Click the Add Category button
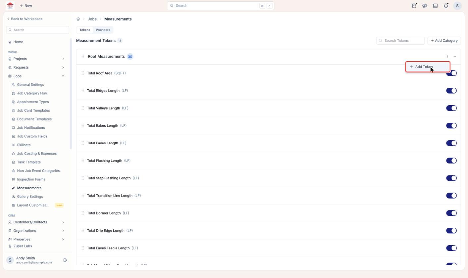Viewport: 468px width, 278px height. click(444, 41)
